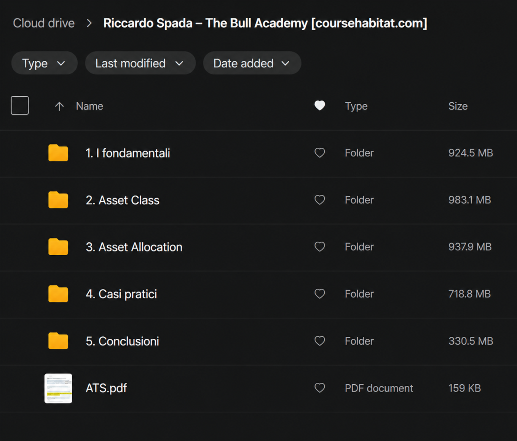Click the ATS.pdf thumbnail preview
Image resolution: width=517 pixels, height=441 pixels.
[58, 388]
